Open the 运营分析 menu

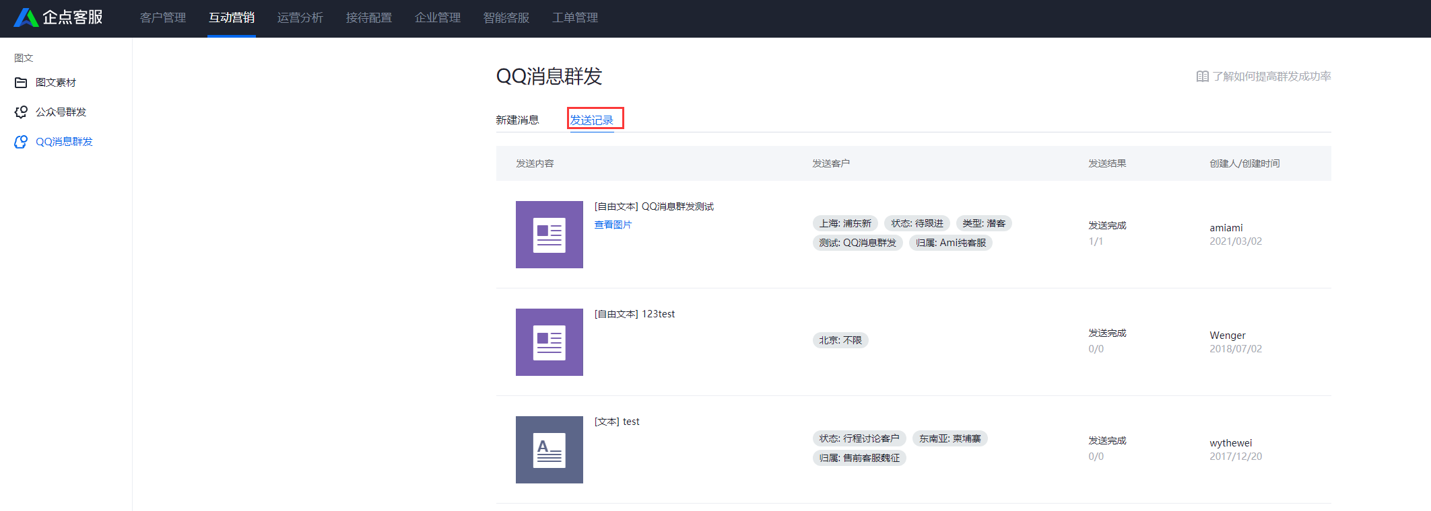click(x=300, y=17)
